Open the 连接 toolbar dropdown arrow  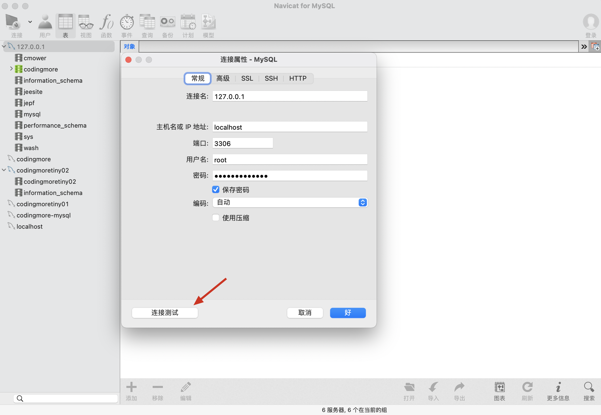pos(30,22)
